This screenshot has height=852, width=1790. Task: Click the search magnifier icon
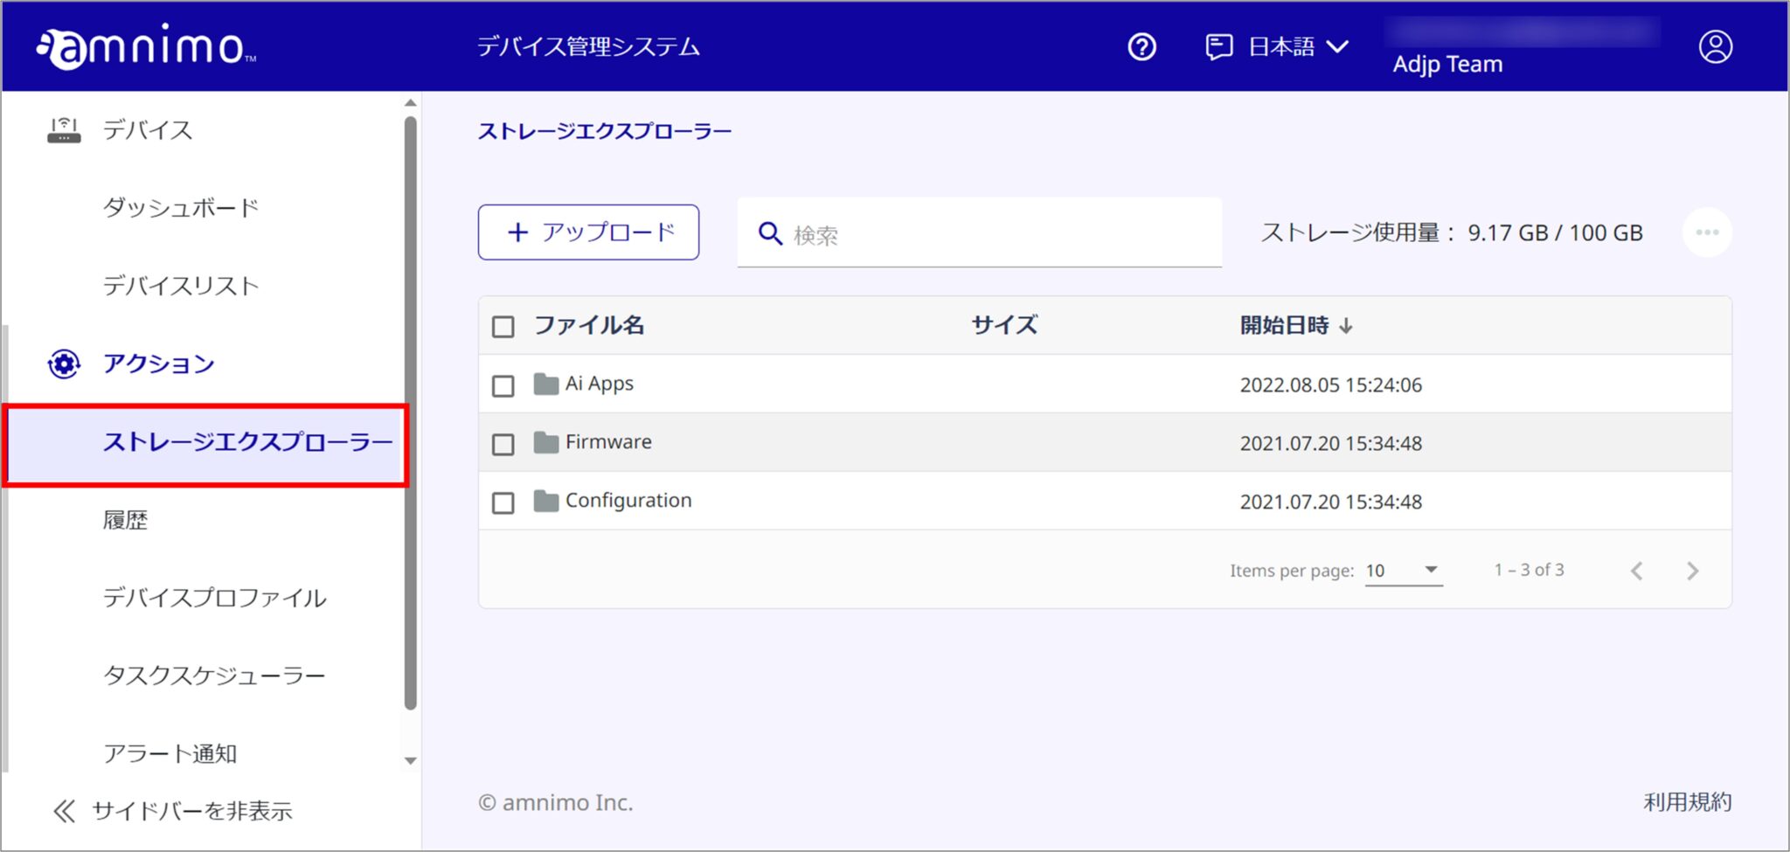pos(769,232)
